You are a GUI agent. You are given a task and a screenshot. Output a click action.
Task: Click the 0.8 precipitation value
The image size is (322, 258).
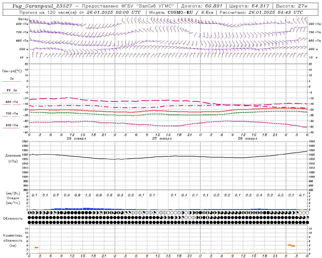pos(99,195)
